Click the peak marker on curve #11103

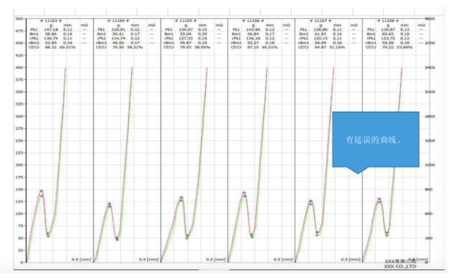[42, 192]
